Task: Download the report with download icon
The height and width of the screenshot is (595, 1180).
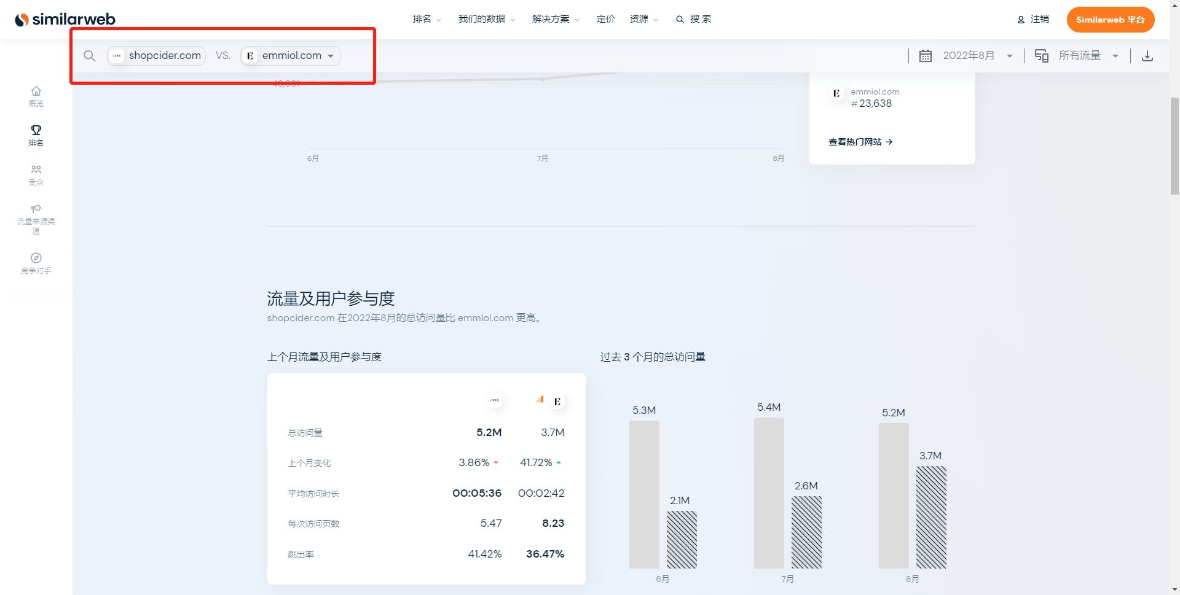Action: pos(1147,56)
